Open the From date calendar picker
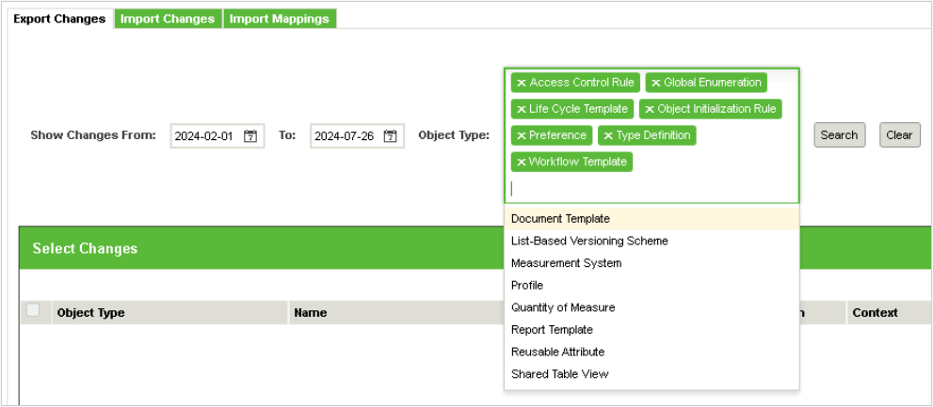The width and height of the screenshot is (933, 407). pyautogui.click(x=249, y=136)
